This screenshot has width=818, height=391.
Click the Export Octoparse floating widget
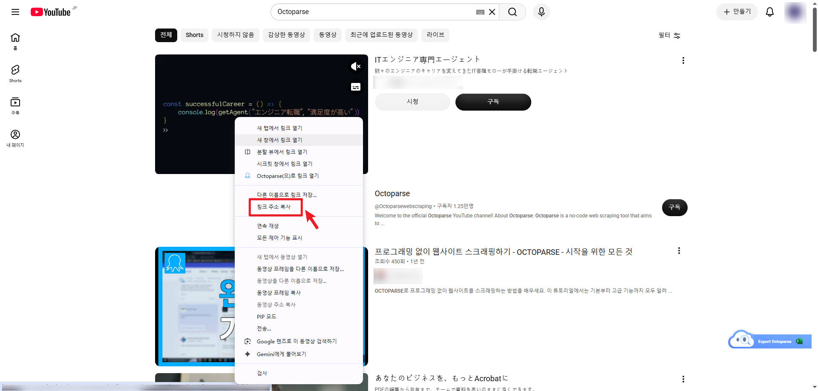tap(770, 341)
